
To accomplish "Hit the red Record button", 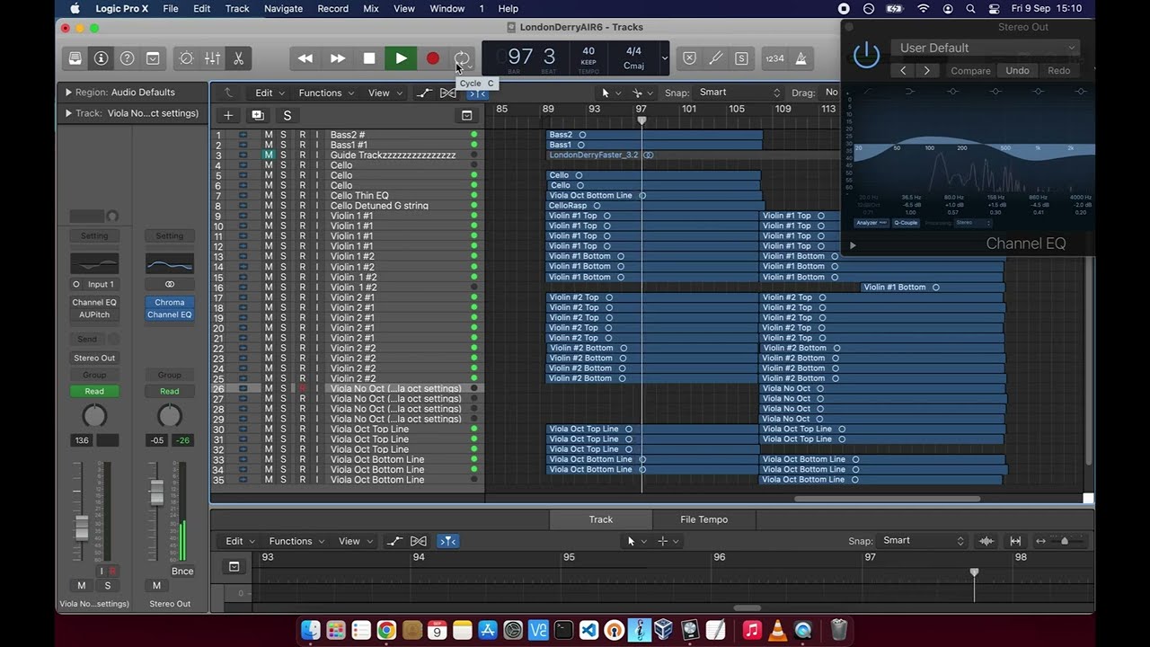I will click(x=432, y=58).
